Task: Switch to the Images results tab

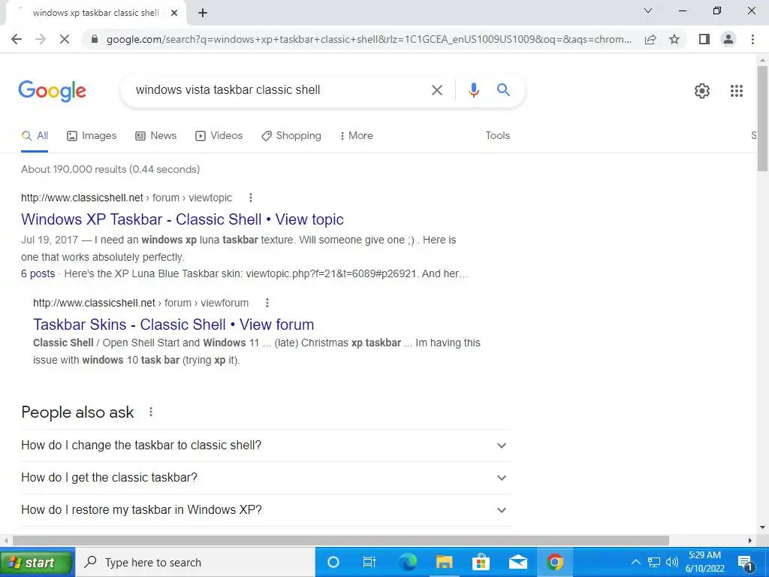Action: pyautogui.click(x=92, y=136)
